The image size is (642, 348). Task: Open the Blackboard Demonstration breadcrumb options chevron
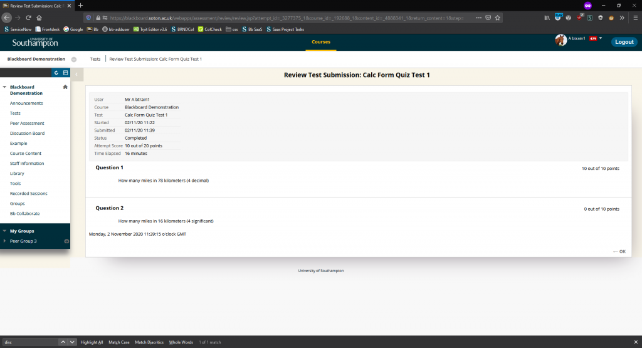74,60
